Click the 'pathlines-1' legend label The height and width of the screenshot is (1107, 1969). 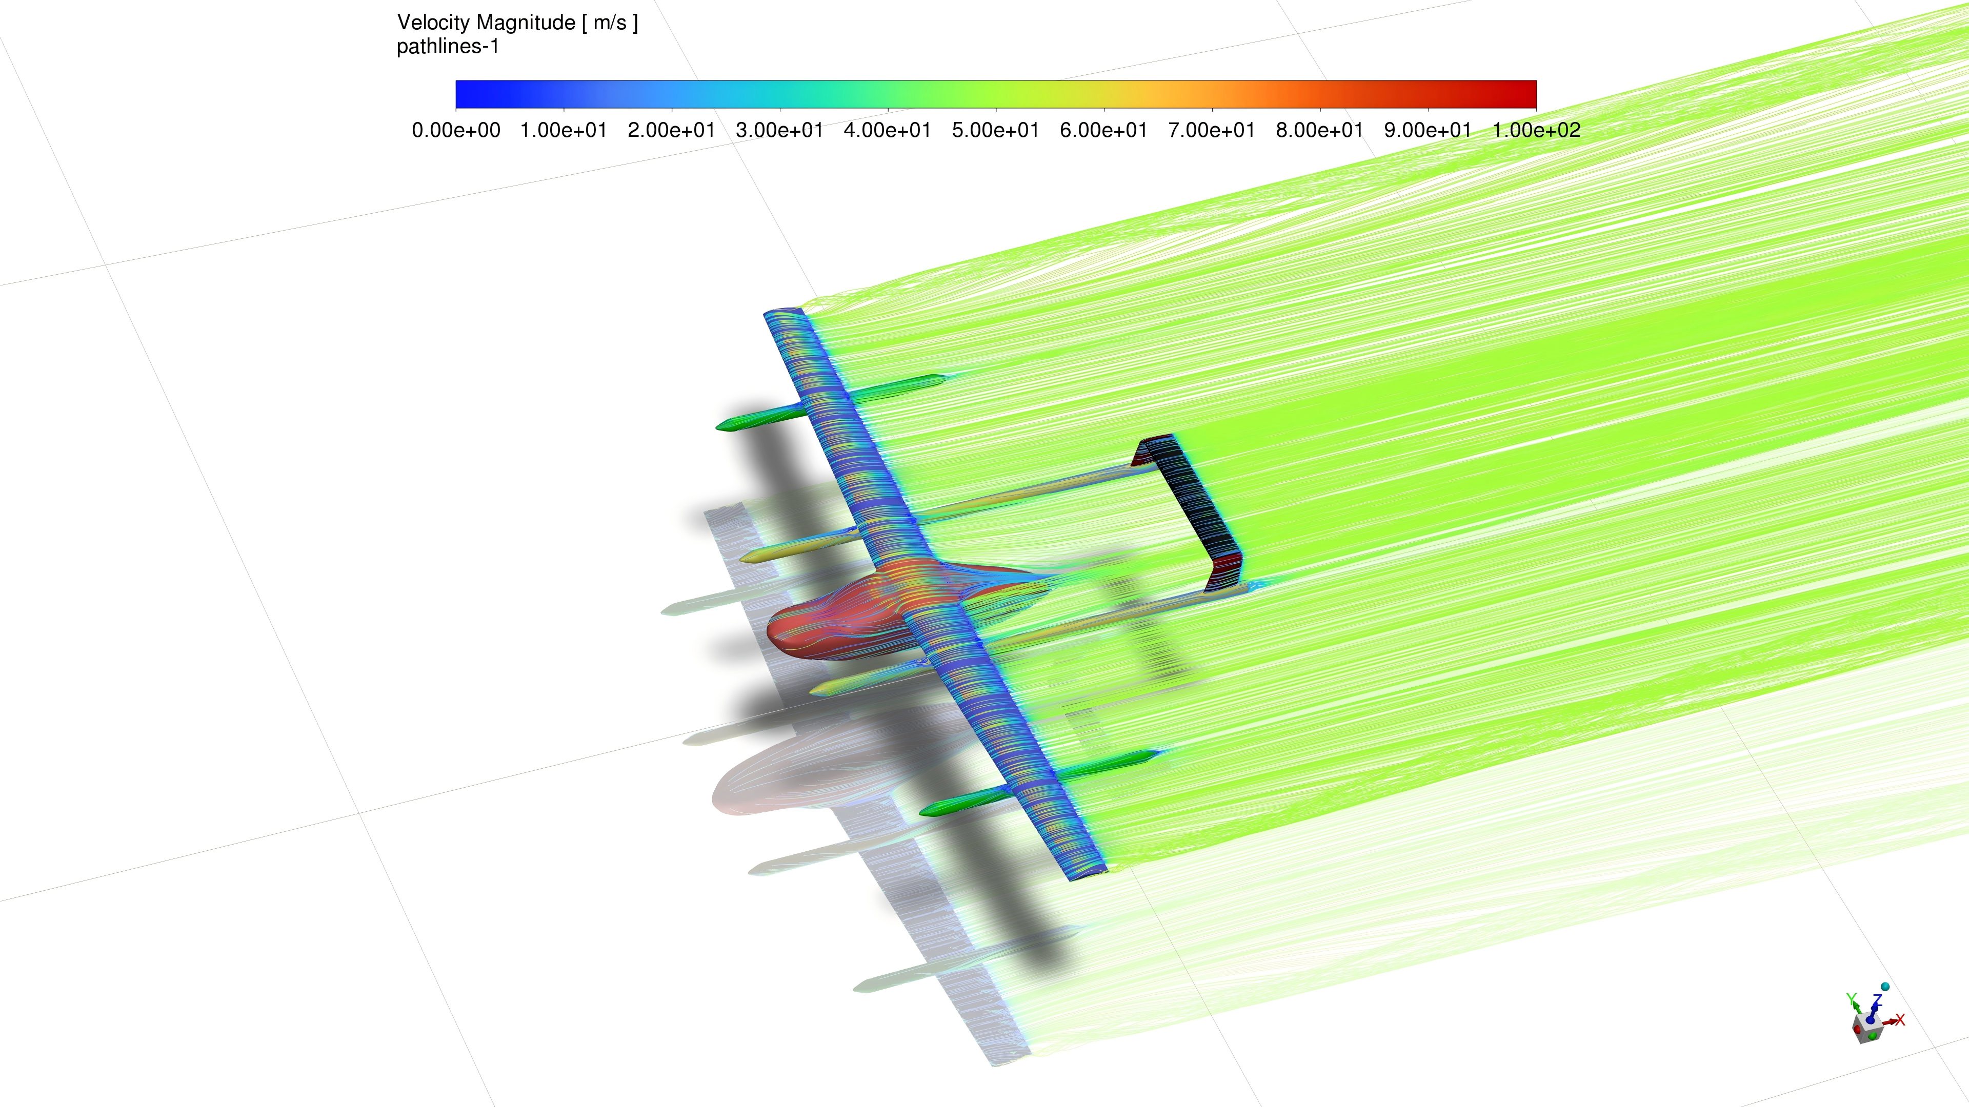[x=448, y=47]
